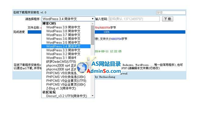Pick WordPress 3.6 简体中文 entry
Screen dimensions: 198x130
(x=63, y=39)
